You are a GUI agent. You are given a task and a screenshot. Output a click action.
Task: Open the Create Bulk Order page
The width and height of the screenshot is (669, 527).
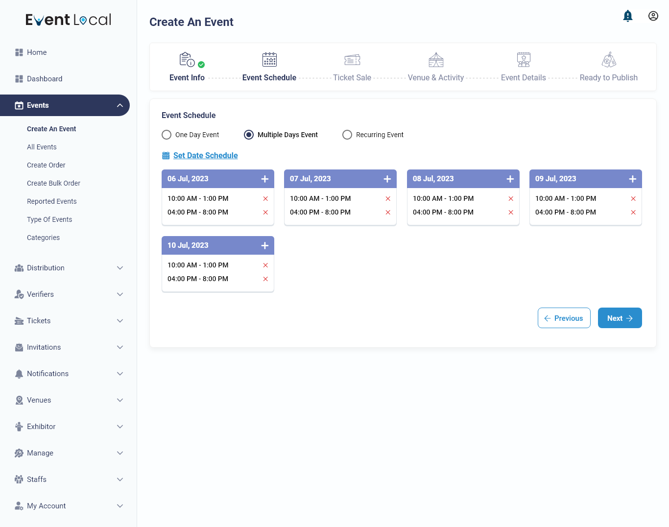click(53, 183)
